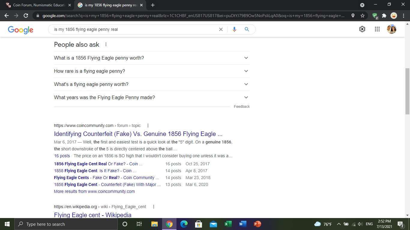Open a new browser tab
Viewport: 410px width, 230px height.
tap(152, 5)
